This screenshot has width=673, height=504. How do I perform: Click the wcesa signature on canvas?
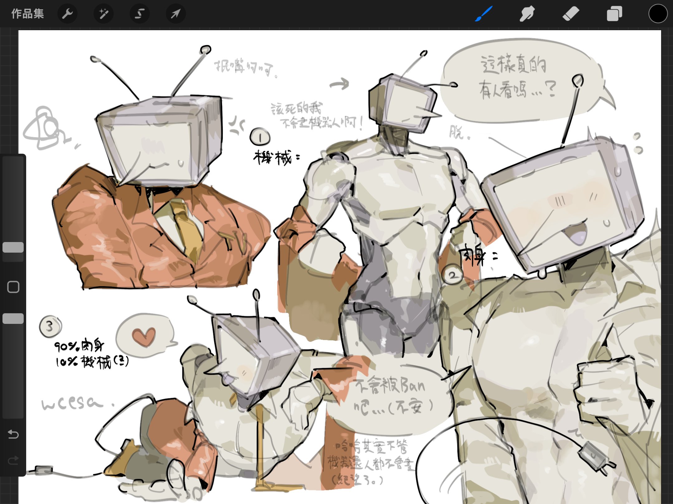pos(72,404)
